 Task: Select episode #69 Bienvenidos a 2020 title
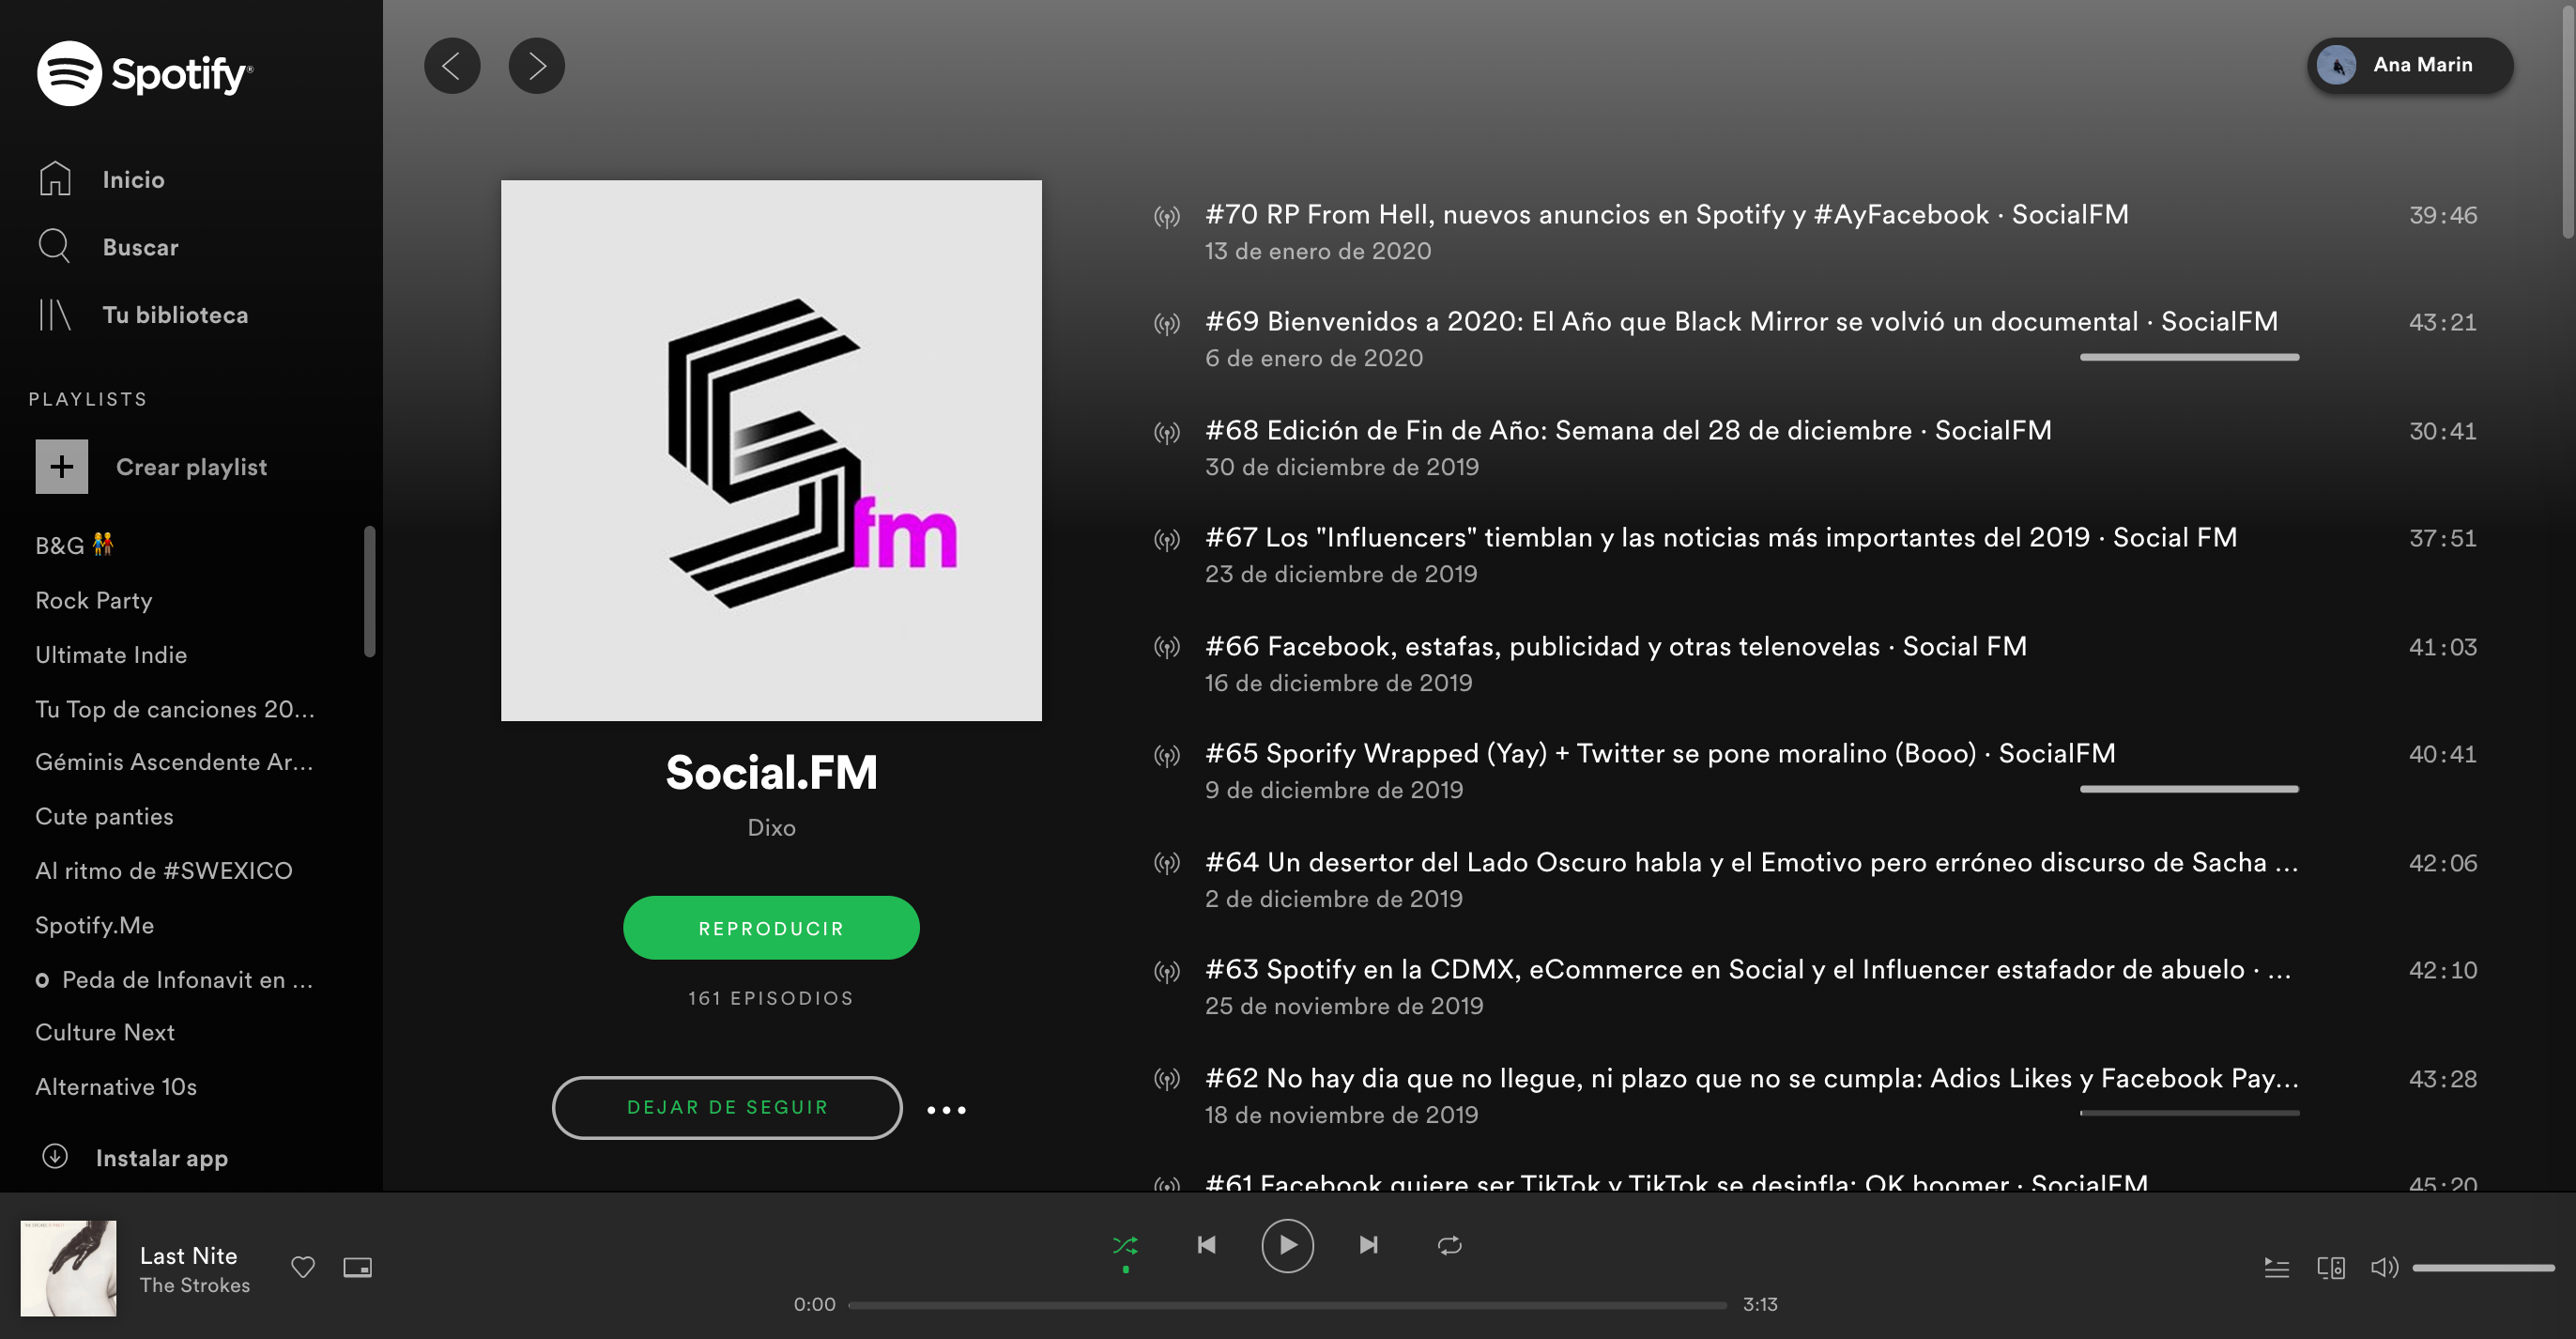[x=1741, y=321]
